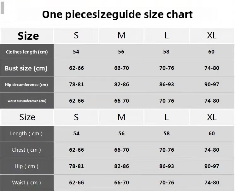Click the XL column header in top table
Screen dimensions: 235x191
[212, 36]
